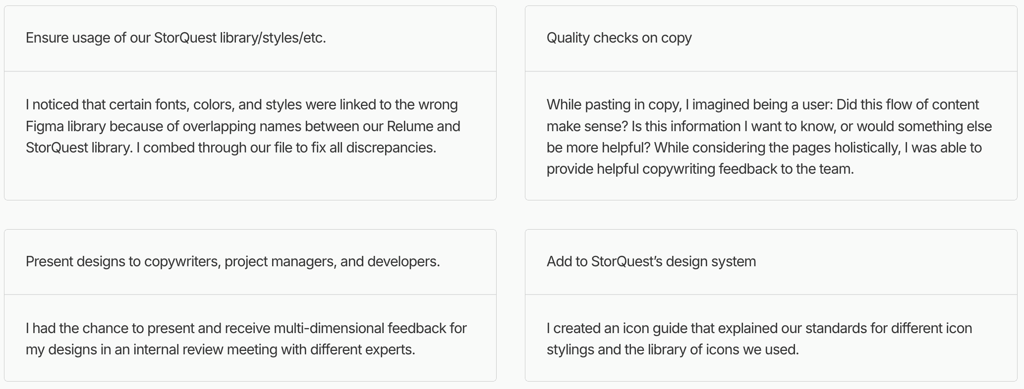This screenshot has height=389, width=1024.
Task: Click paragraph about fonts linked to wrong Figma library
Action: tap(242, 126)
